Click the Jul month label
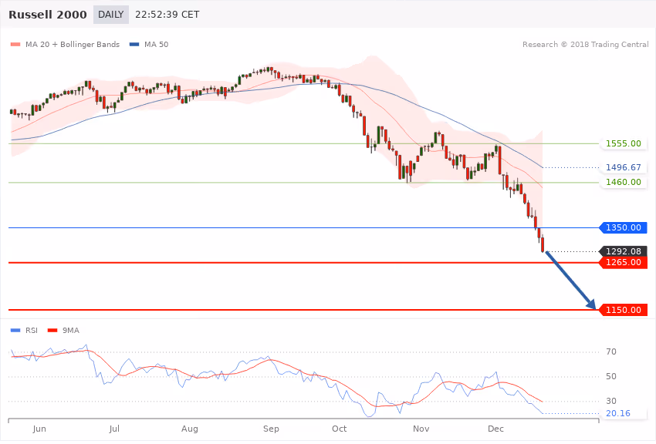This screenshot has height=444, width=656. click(114, 429)
